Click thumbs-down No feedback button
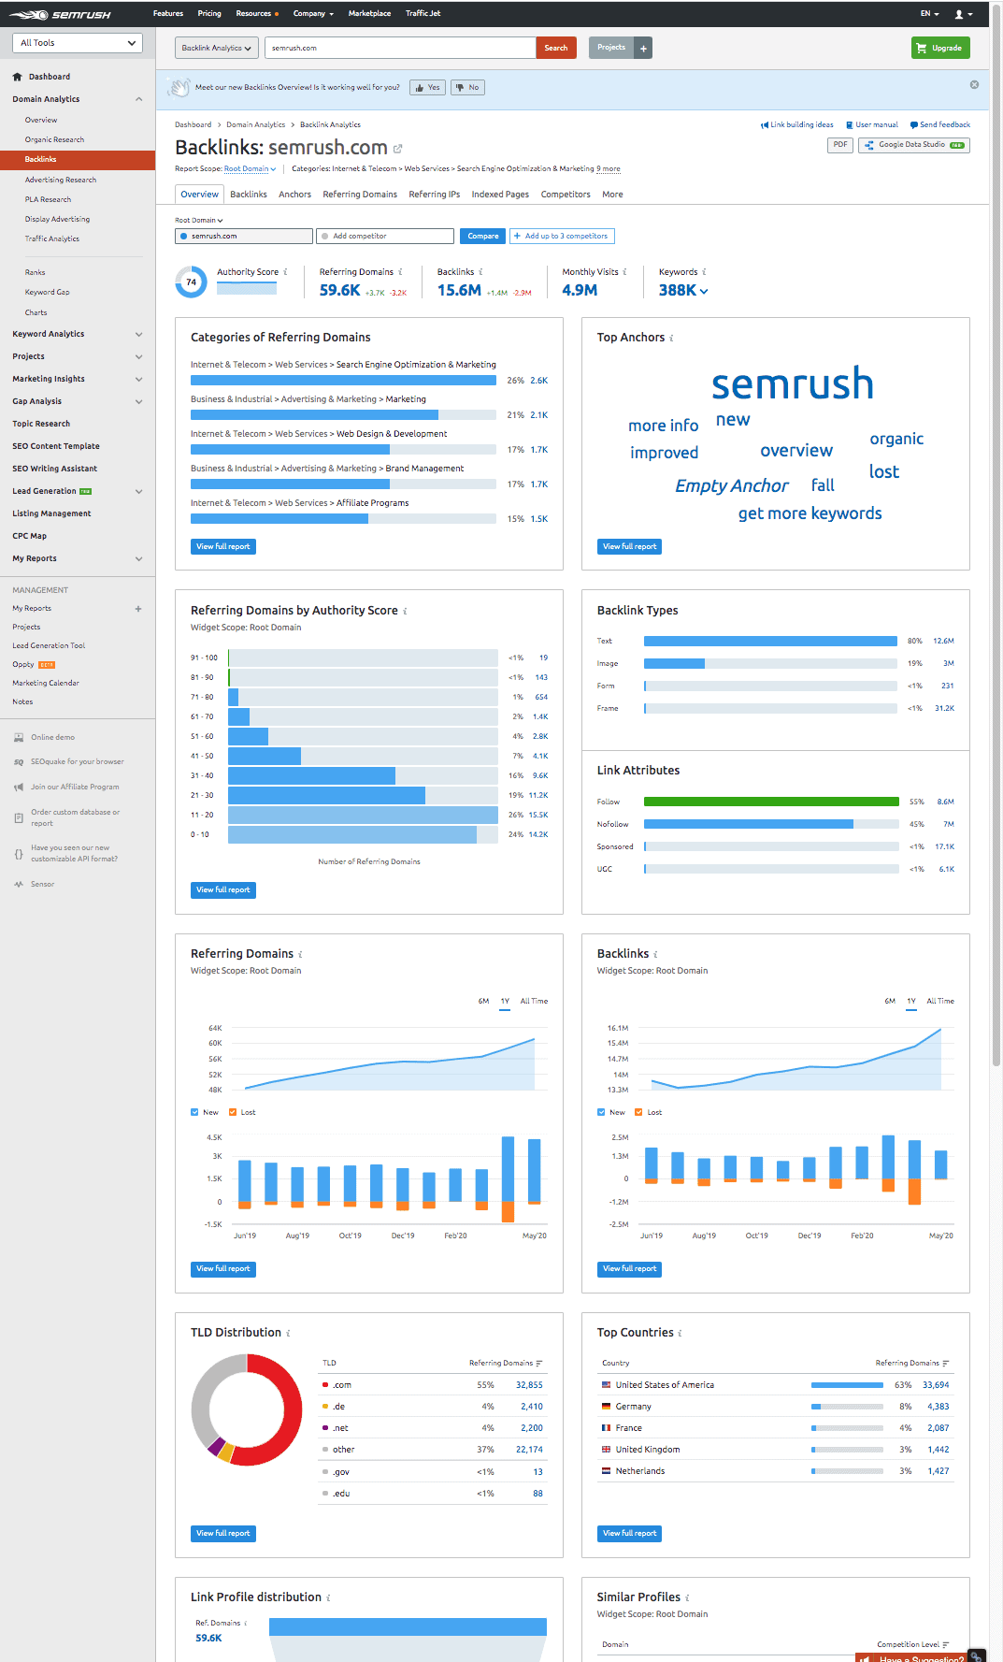 [x=468, y=87]
